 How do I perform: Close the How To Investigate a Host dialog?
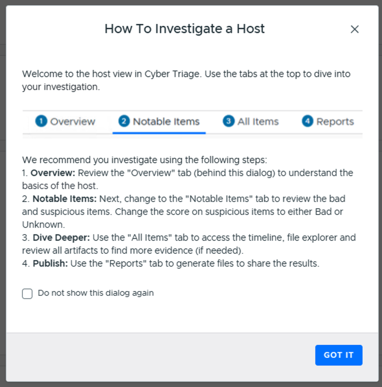point(355,29)
